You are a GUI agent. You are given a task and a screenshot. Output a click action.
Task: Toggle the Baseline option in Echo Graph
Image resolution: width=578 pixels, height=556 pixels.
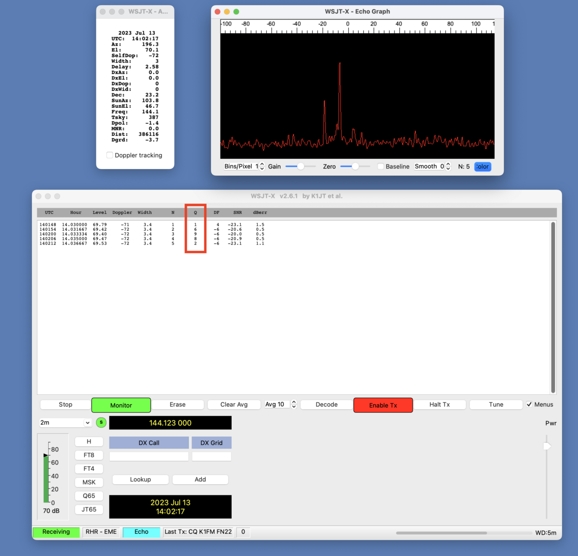point(380,166)
